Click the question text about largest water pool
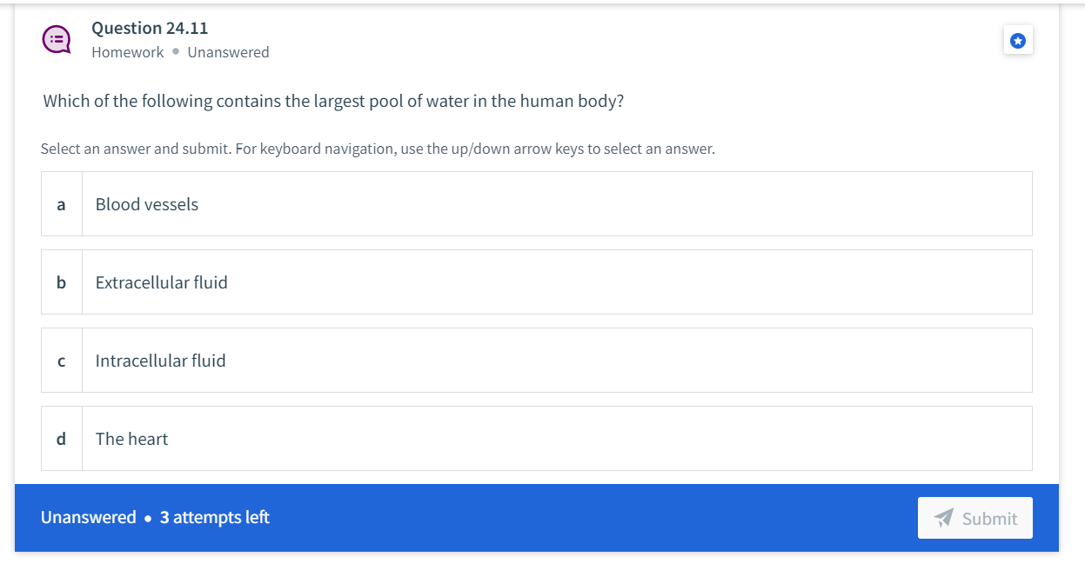Image resolution: width=1085 pixels, height=570 pixels. (333, 101)
